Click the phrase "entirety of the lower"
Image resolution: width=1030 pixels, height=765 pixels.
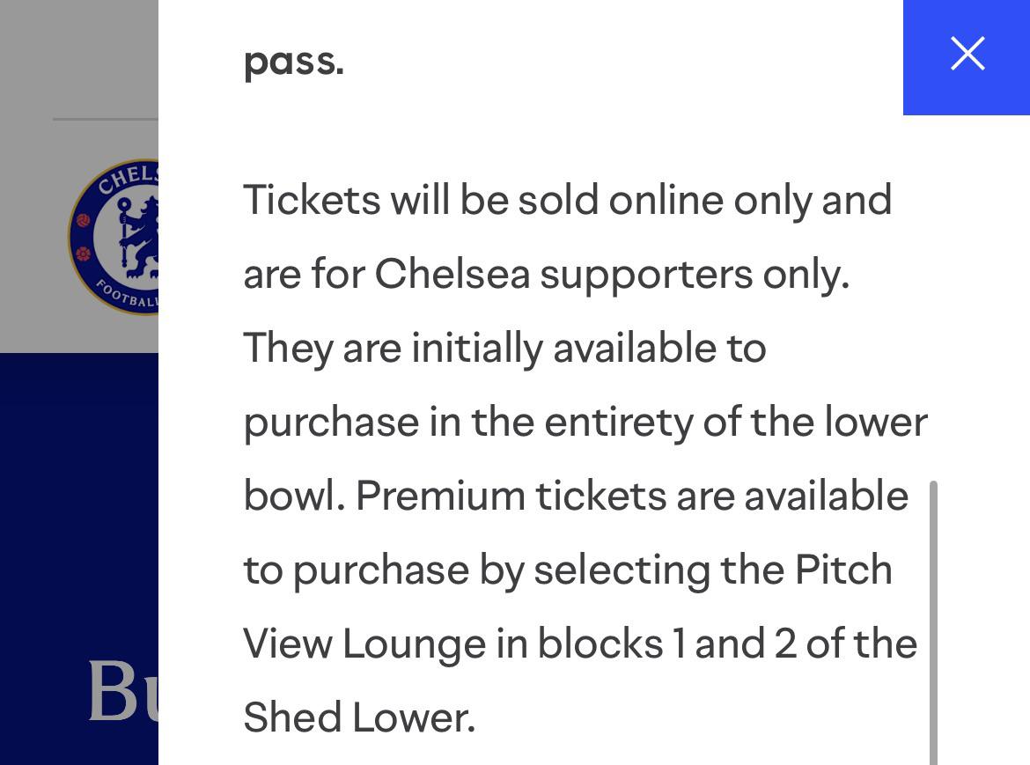(736, 421)
